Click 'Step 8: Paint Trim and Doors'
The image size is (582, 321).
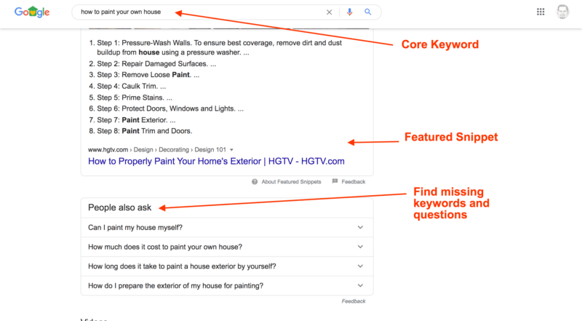pyautogui.click(x=140, y=131)
